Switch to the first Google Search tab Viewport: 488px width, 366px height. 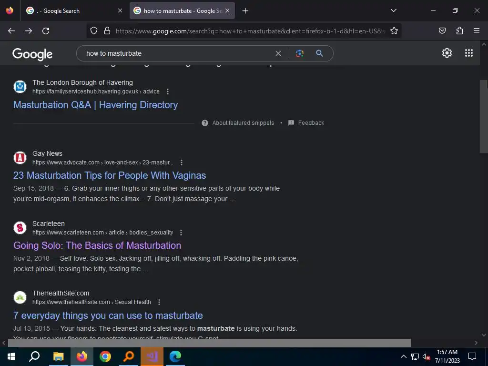(75, 10)
